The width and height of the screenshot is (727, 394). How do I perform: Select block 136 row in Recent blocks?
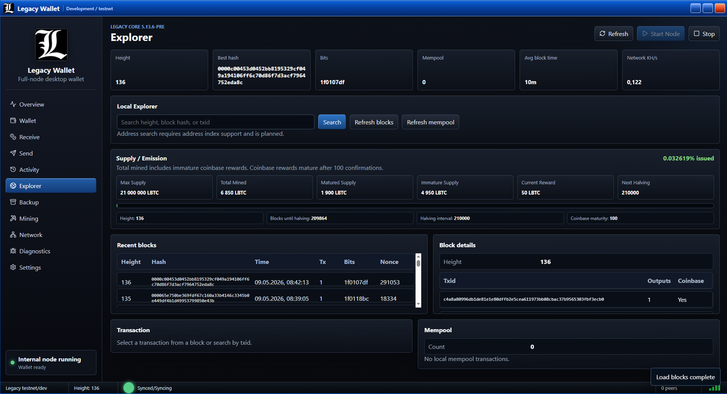pos(266,281)
